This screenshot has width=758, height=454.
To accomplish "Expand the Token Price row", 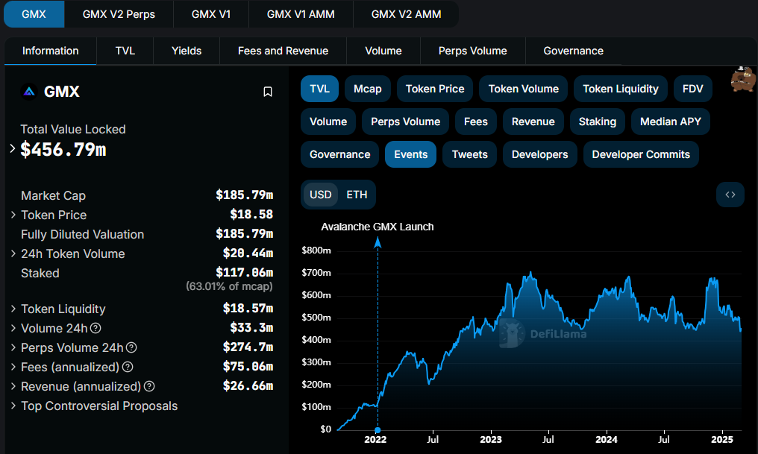I will coord(14,215).
